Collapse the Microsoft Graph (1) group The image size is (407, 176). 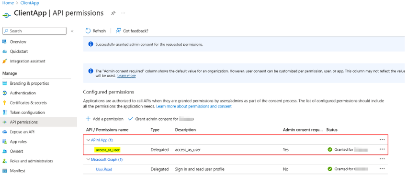coord(88,159)
